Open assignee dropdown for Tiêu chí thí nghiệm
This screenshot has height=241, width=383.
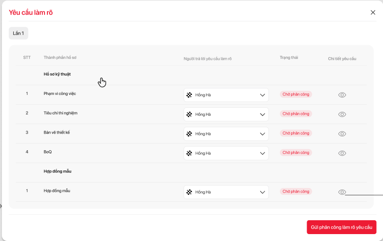click(263, 114)
